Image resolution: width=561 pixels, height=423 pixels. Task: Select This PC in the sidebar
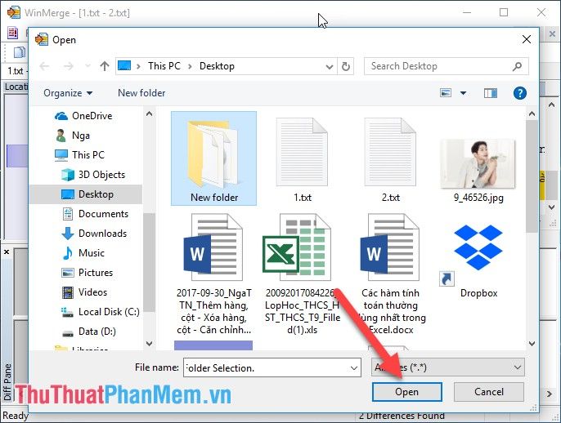pos(79,155)
